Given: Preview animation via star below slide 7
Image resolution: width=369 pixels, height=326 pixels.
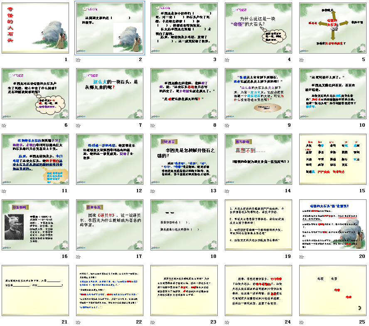Looking at the screenshot, I should (x=78, y=125).
